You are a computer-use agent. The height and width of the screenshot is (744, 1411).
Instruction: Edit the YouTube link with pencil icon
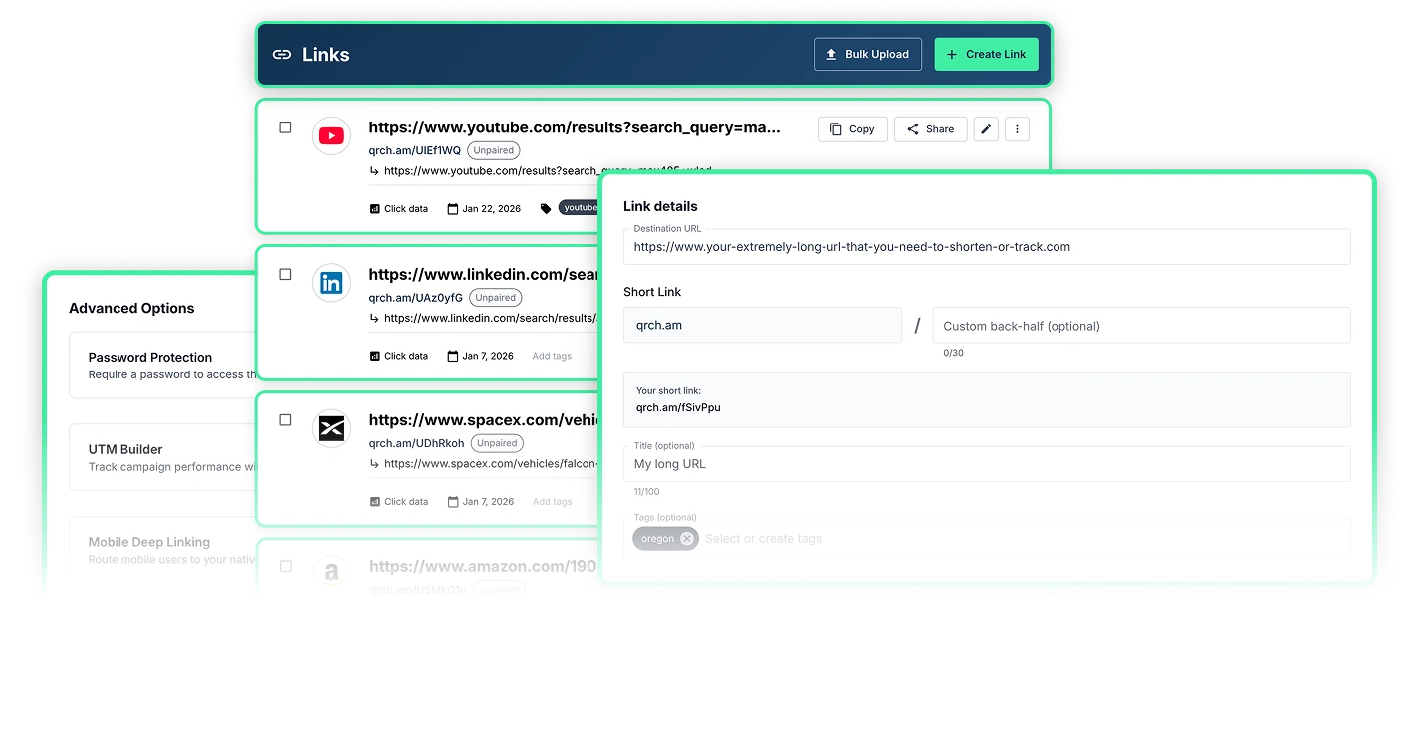pyautogui.click(x=986, y=129)
